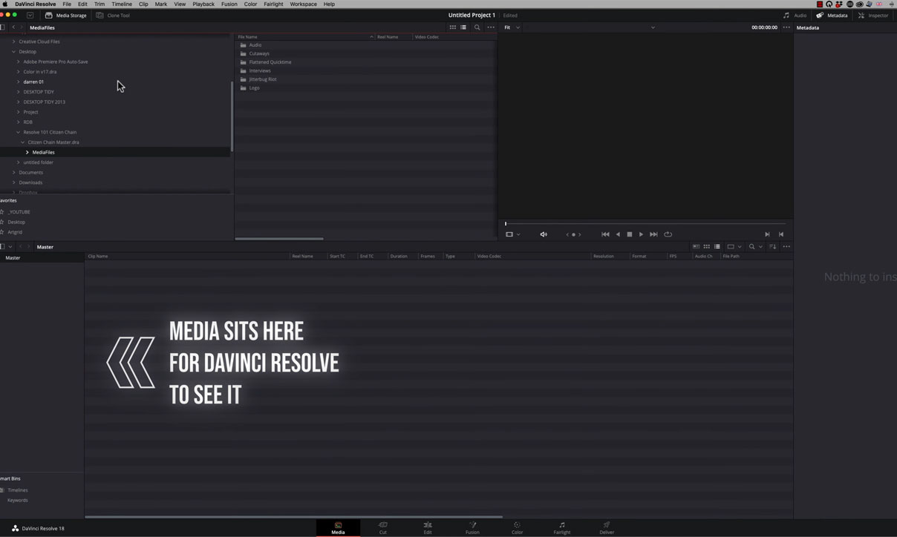The width and height of the screenshot is (897, 537).
Task: Open the Timelines smart bin
Action: 18,490
